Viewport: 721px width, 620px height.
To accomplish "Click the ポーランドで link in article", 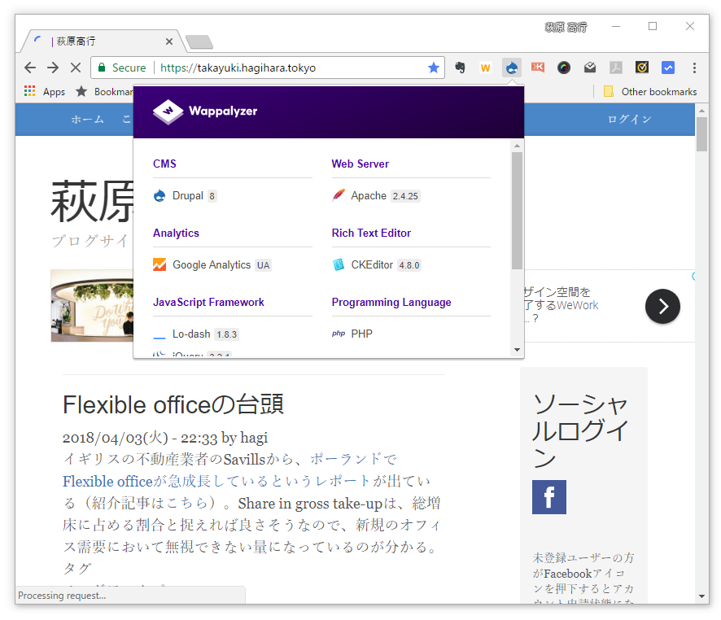I will coord(353,459).
